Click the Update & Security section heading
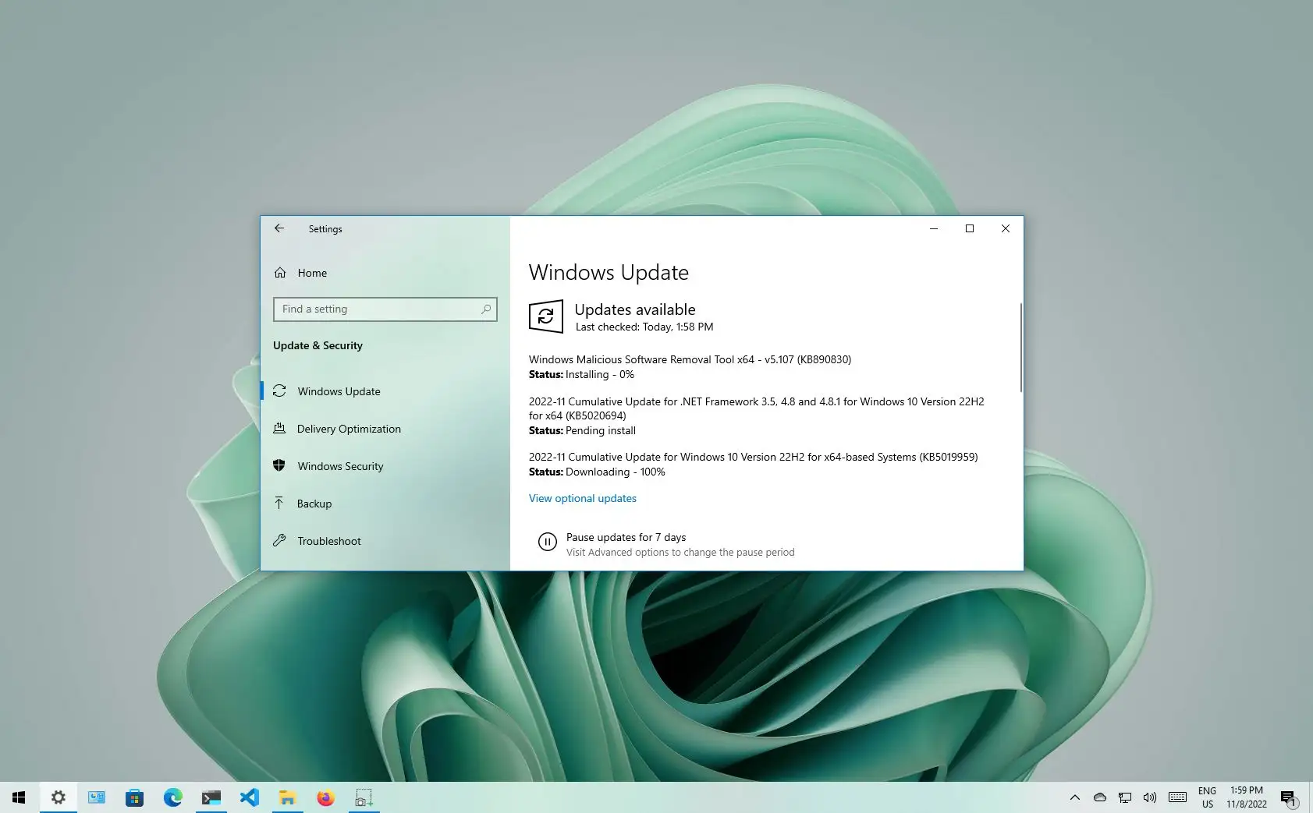 (318, 345)
